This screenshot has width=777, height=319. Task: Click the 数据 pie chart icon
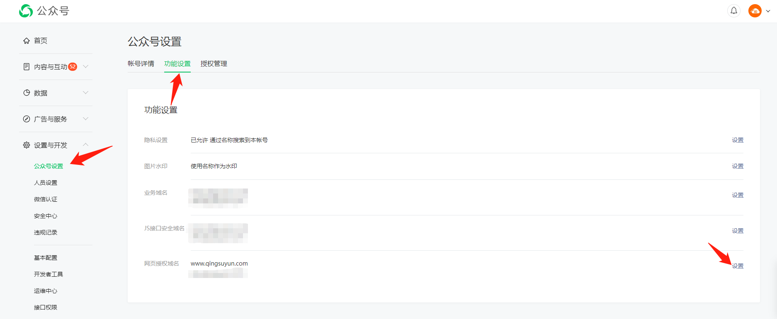coord(27,93)
